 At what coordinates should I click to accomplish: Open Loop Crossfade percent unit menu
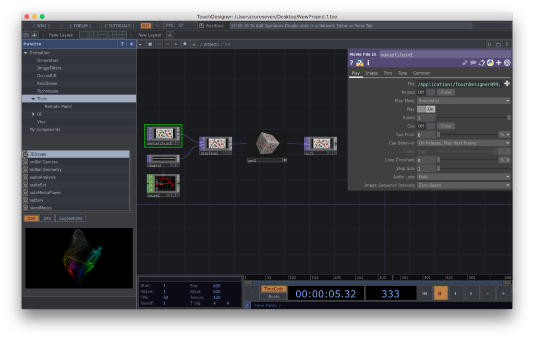tap(504, 160)
